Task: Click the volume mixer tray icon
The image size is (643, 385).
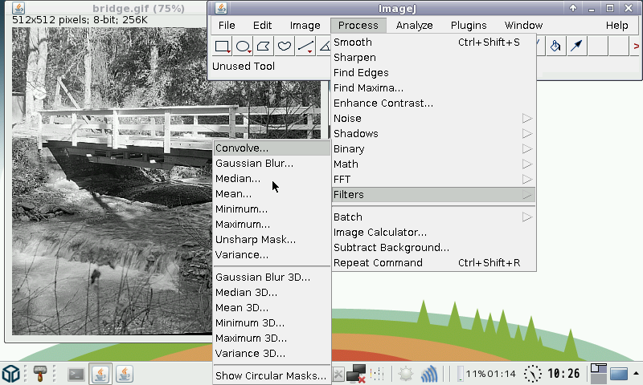Action: (x=377, y=374)
